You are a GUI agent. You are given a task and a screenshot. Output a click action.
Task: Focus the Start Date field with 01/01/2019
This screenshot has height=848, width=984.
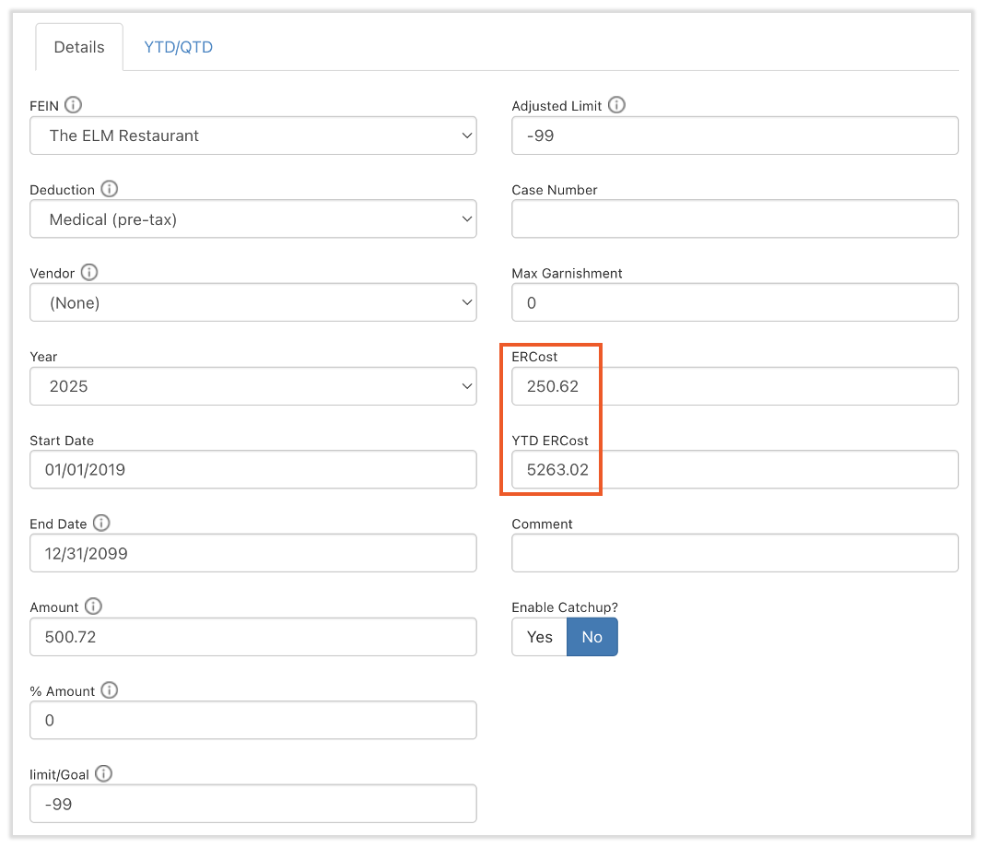point(252,470)
